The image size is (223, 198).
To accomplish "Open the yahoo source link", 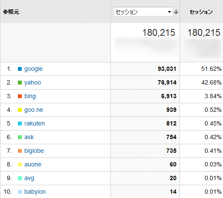I will pos(33,82).
